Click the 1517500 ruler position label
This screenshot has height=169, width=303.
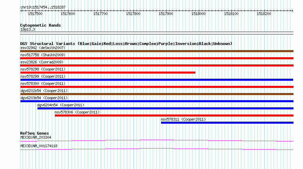(35, 14)
